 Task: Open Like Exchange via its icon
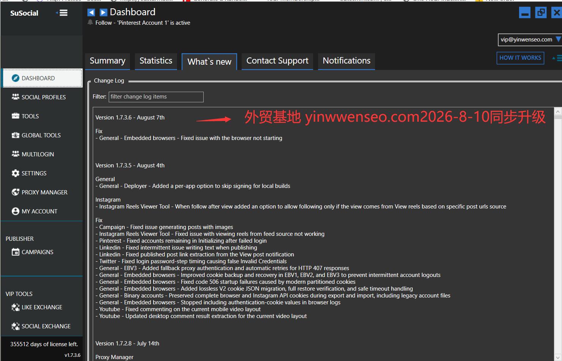click(16, 307)
